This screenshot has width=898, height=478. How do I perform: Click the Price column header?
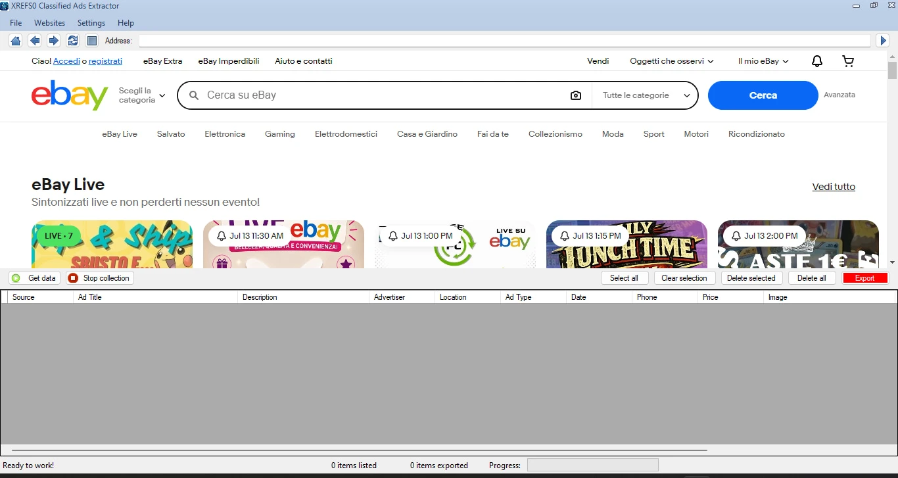coord(730,297)
